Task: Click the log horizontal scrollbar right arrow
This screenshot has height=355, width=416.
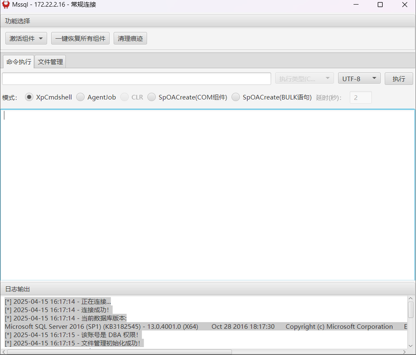Action: point(404,352)
